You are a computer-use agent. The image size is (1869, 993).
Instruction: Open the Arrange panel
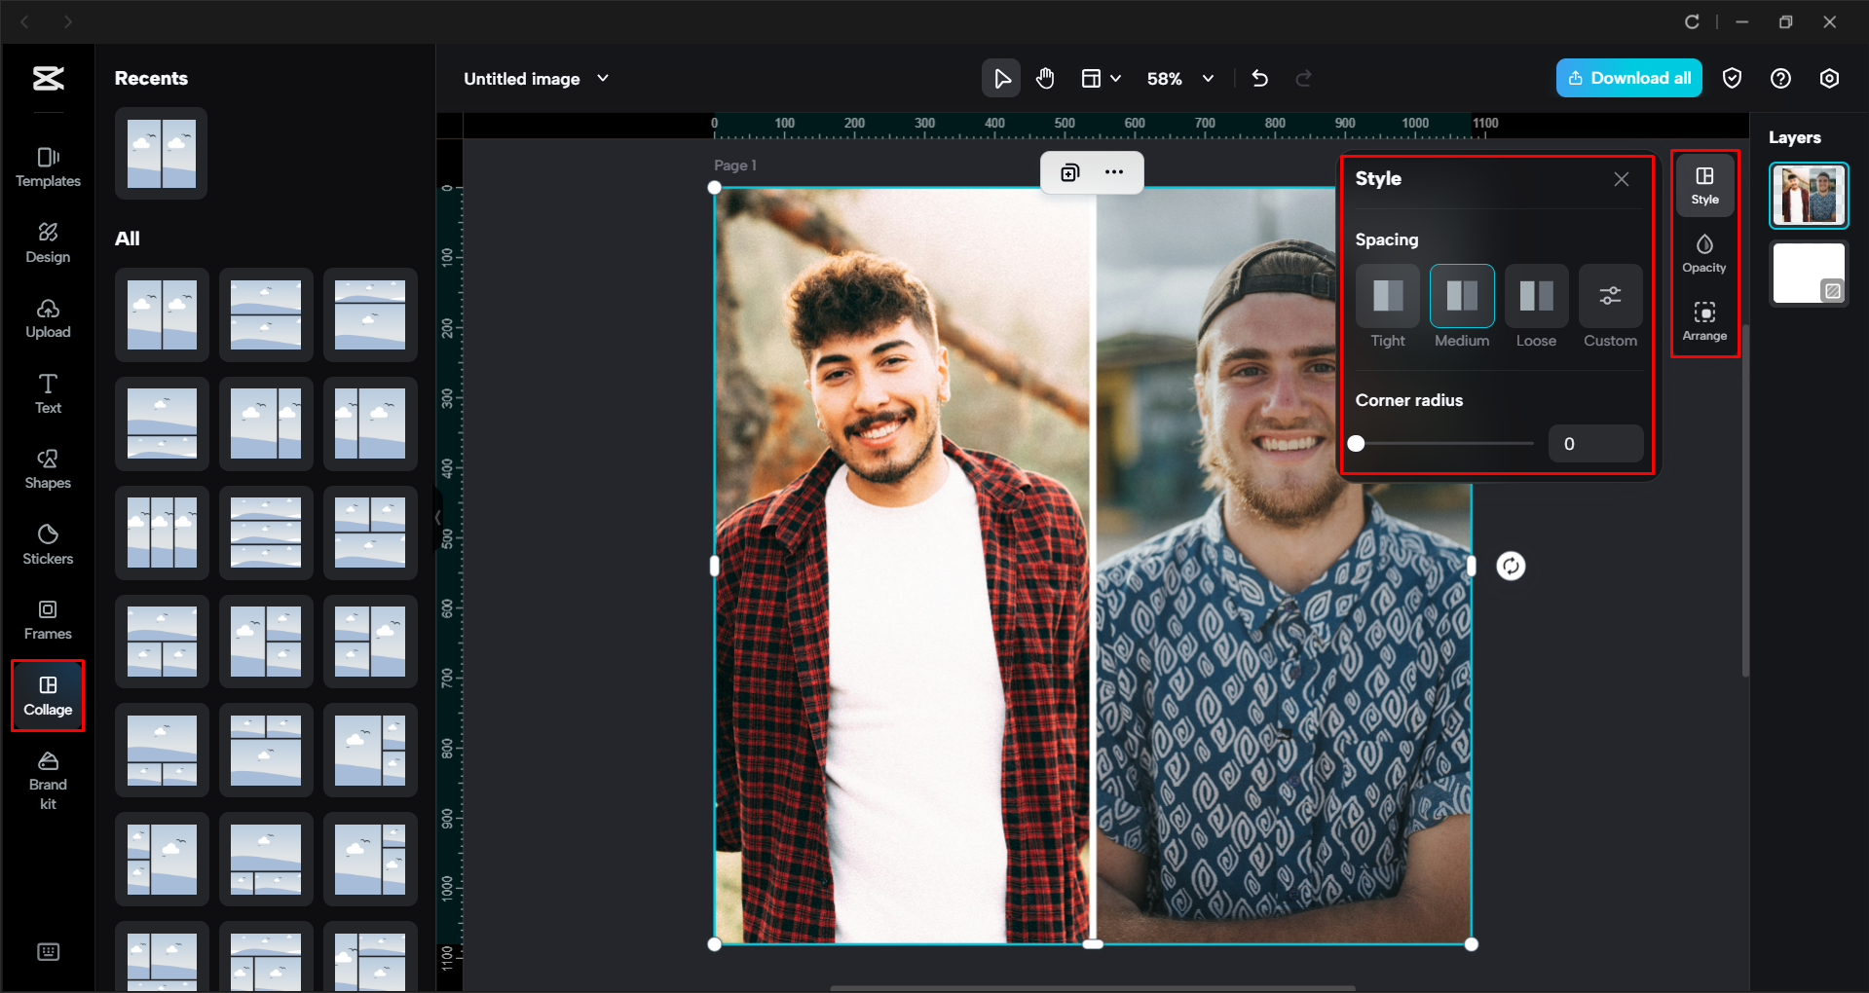pyautogui.click(x=1704, y=321)
